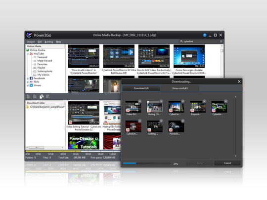This screenshot has width=267, height=200.
Task: Select My Videos under YouTube
Action: coord(43,75)
